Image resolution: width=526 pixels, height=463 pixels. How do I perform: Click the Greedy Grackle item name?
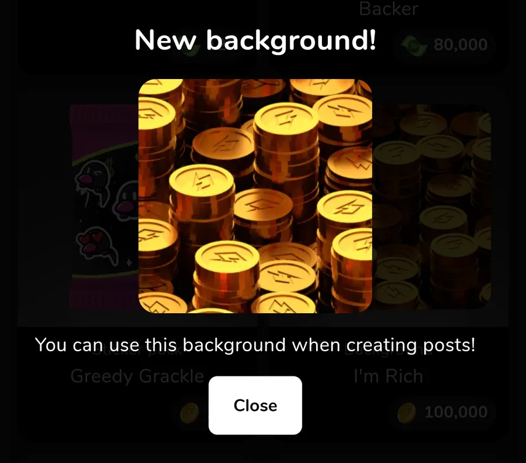[137, 376]
